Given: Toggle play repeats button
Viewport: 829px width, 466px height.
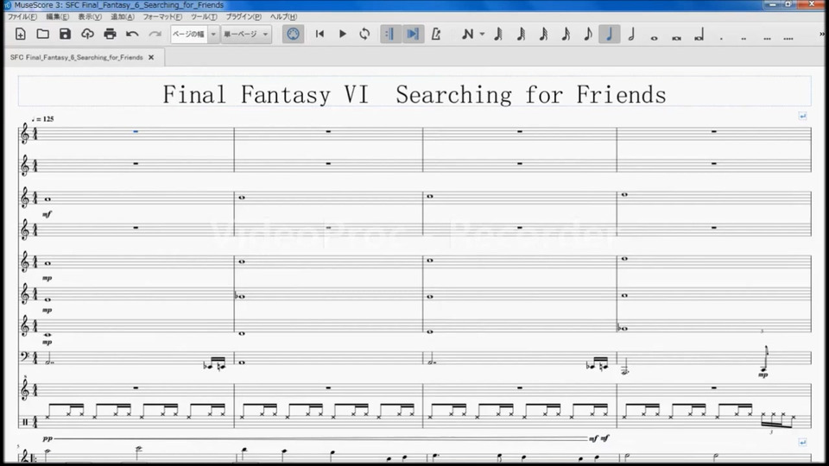Looking at the screenshot, I should pos(390,35).
